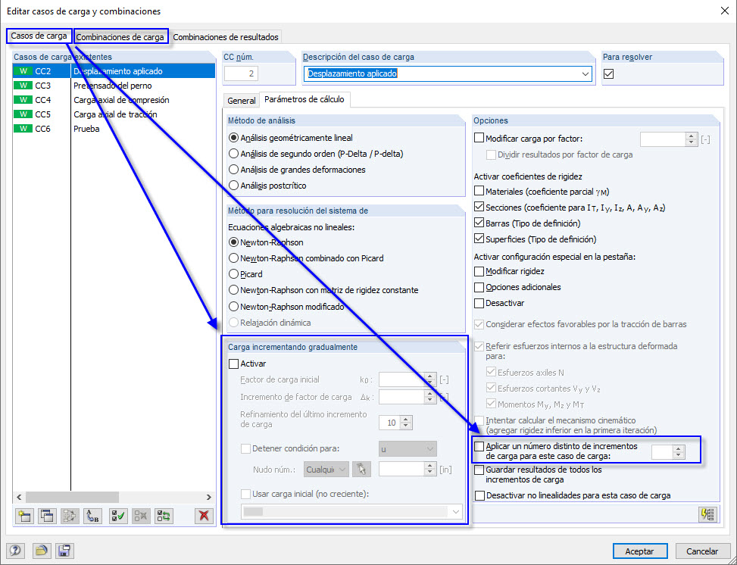Switch to the Combinaciones de carga tab
Viewport: 737px width, 565px height.
point(120,36)
